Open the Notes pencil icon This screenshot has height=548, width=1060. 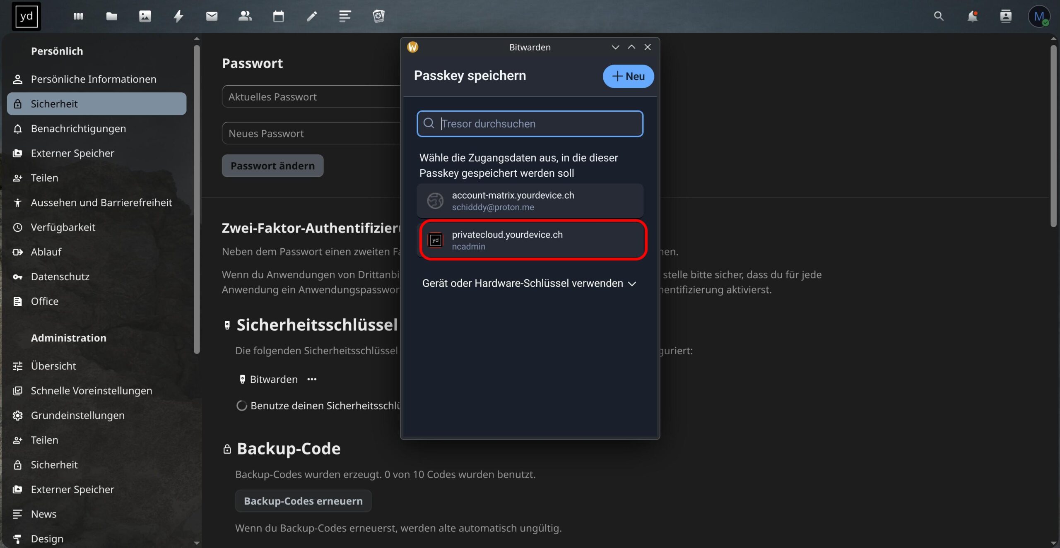pyautogui.click(x=312, y=16)
